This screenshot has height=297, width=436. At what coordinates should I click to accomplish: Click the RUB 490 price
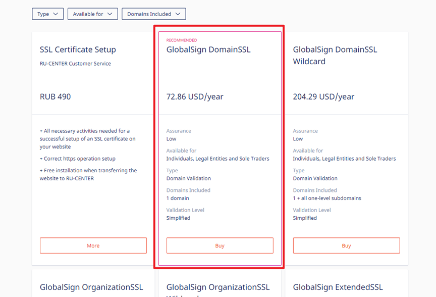[56, 96]
